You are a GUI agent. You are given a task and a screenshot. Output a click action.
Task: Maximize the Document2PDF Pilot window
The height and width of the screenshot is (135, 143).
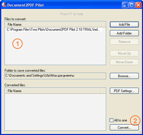[x=132, y=5]
